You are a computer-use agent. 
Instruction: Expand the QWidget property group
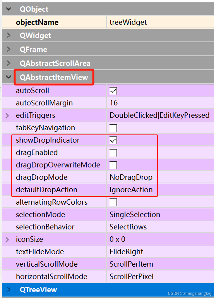pyautogui.click(x=9, y=35)
